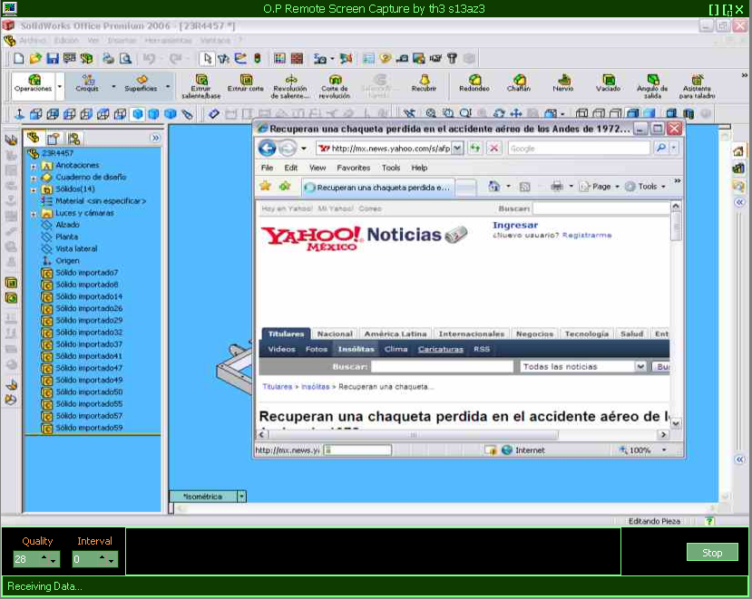The image size is (752, 599).
Task: Open the Operaciones dropdown arrow
Action: 60,87
